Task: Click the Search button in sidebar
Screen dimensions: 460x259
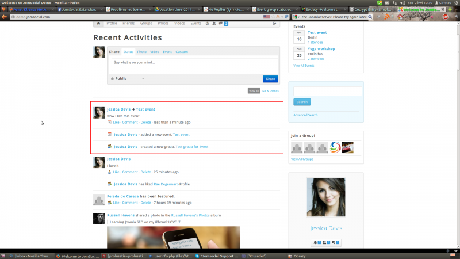Action: pyautogui.click(x=302, y=102)
